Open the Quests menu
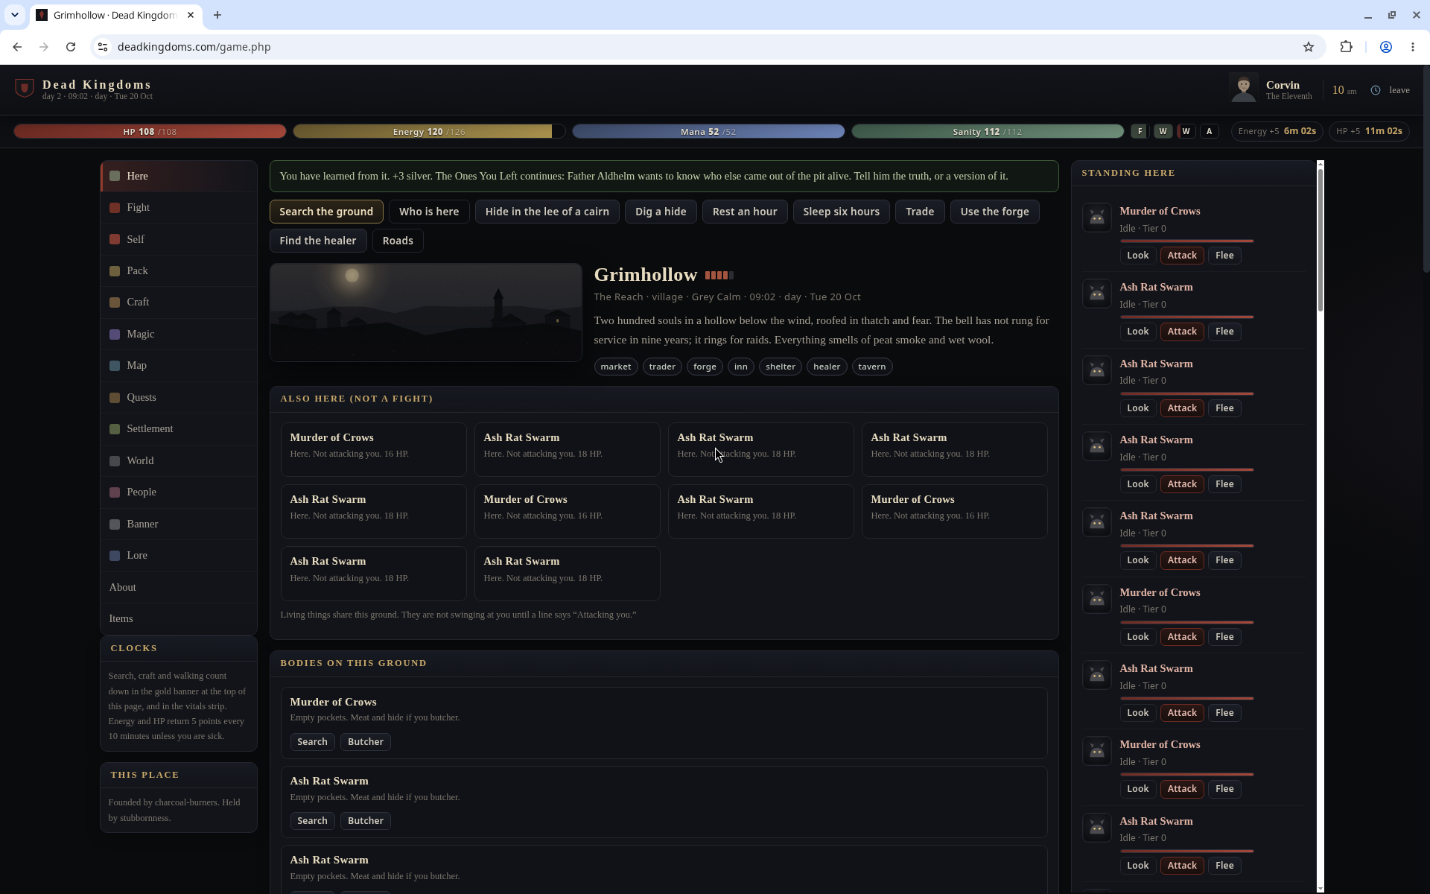Image resolution: width=1430 pixels, height=894 pixels. (x=179, y=398)
